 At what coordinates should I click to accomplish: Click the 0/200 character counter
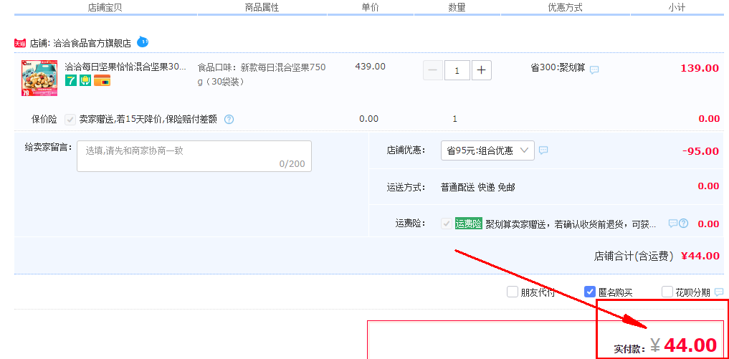pos(292,163)
